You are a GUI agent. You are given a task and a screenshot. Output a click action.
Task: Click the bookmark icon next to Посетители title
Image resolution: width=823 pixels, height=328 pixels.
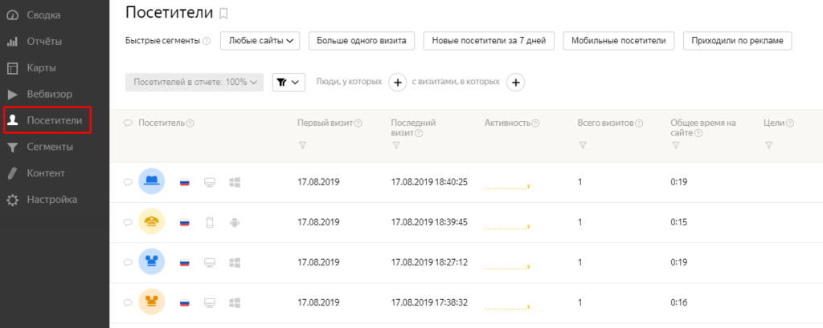(223, 12)
